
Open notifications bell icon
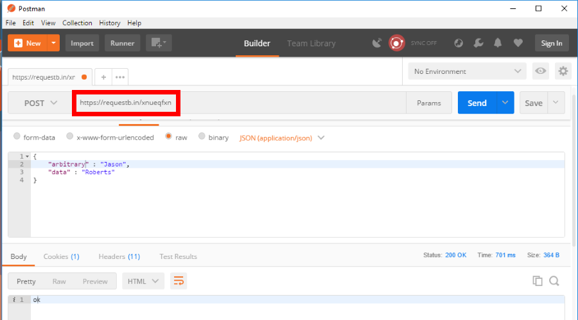498,43
